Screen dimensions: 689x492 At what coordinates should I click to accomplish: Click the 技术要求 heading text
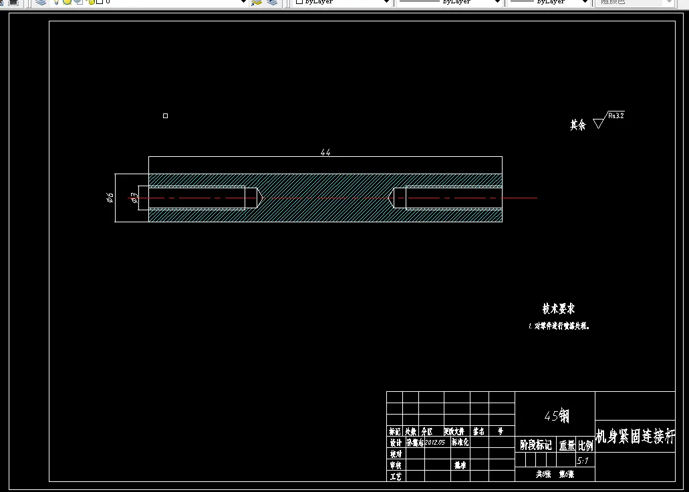coord(559,308)
